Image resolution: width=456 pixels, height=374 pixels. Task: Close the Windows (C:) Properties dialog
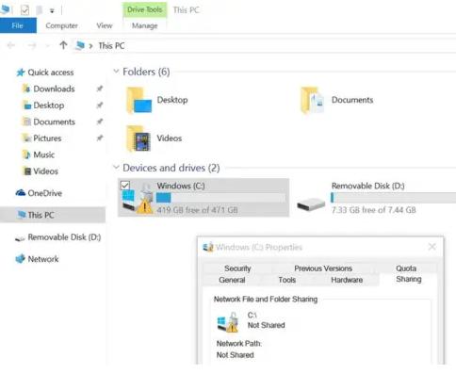click(x=432, y=247)
